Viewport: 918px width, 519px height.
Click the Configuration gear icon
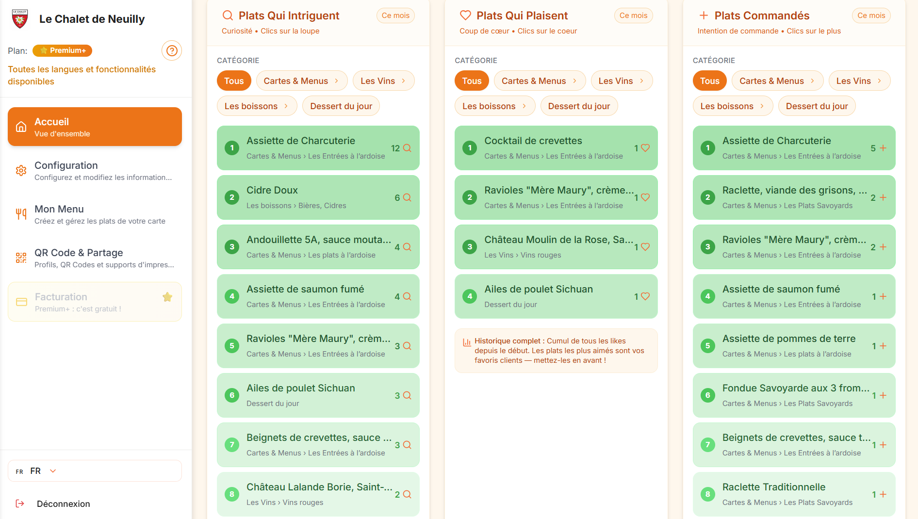(21, 171)
